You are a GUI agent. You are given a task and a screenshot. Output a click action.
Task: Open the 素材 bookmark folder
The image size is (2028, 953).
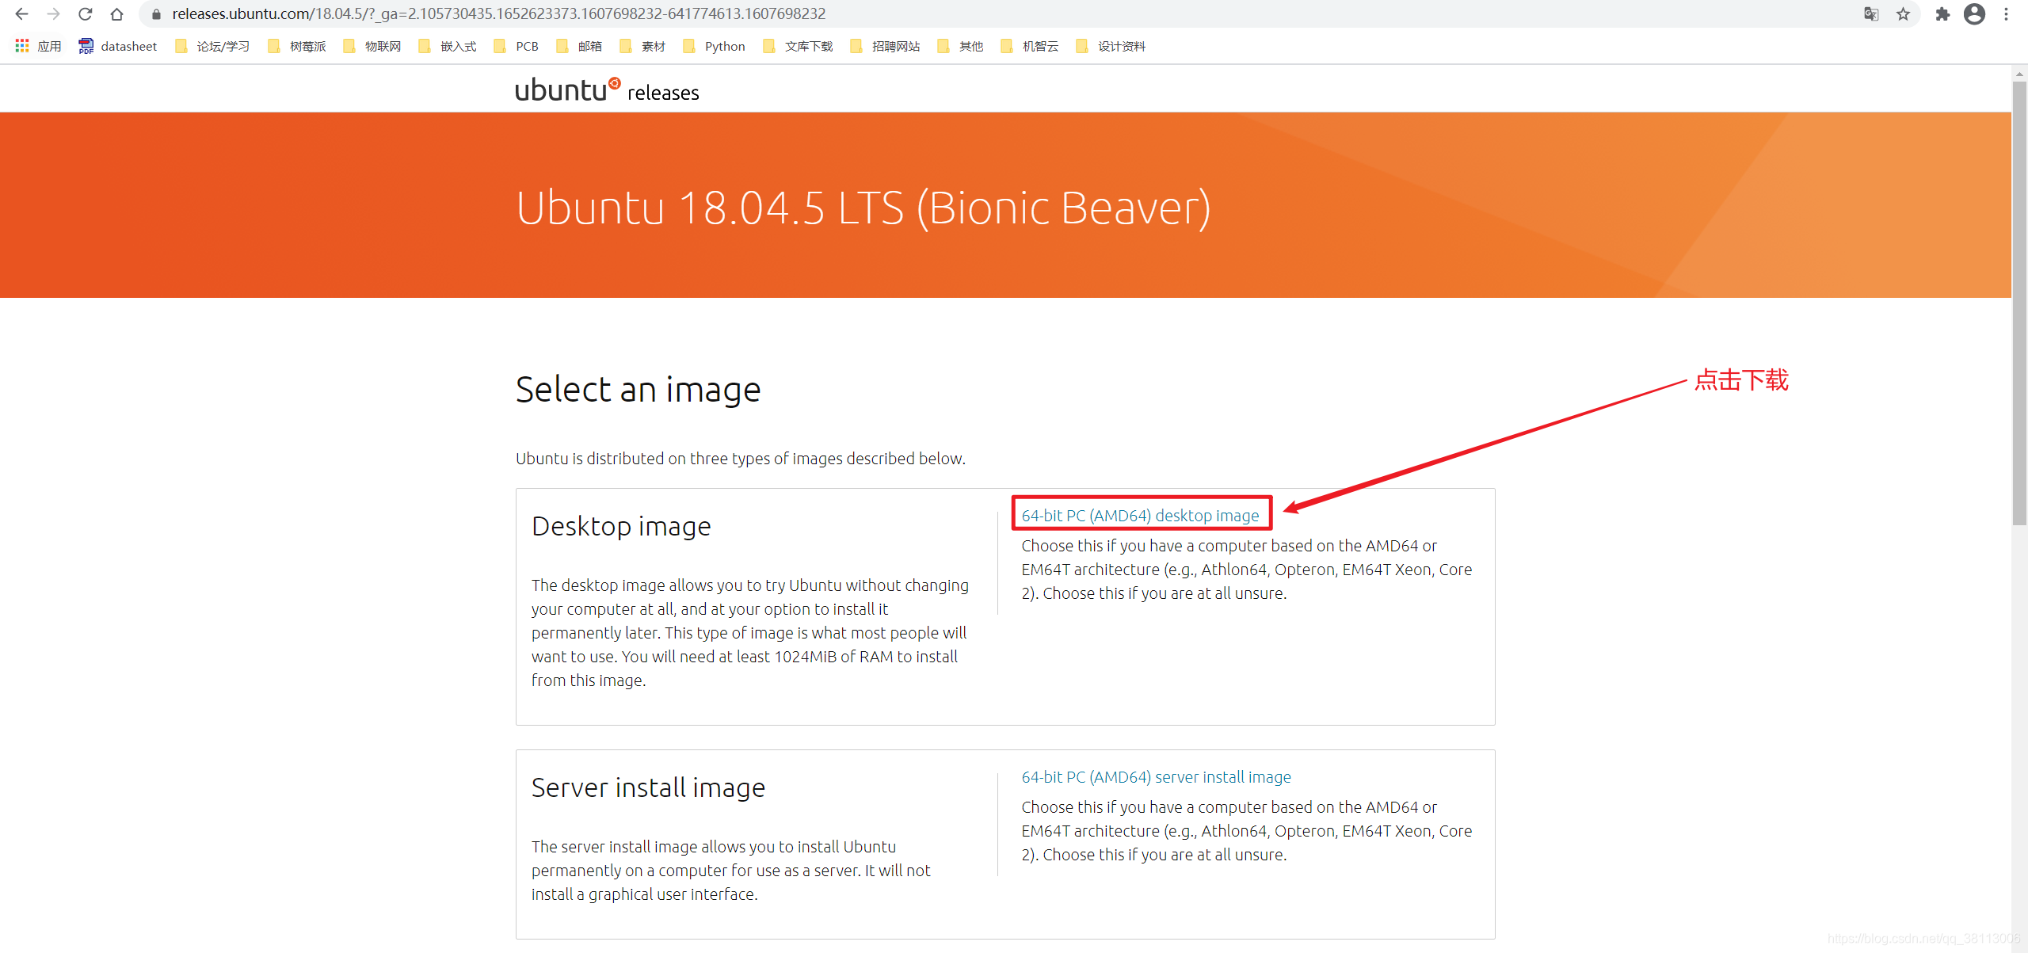pyautogui.click(x=642, y=46)
